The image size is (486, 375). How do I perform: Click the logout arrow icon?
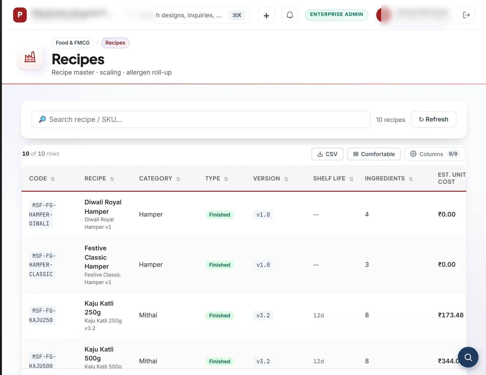(x=467, y=15)
